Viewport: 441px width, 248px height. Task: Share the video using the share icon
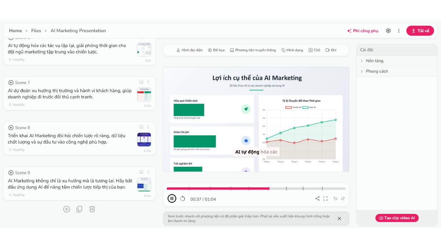coord(318,198)
